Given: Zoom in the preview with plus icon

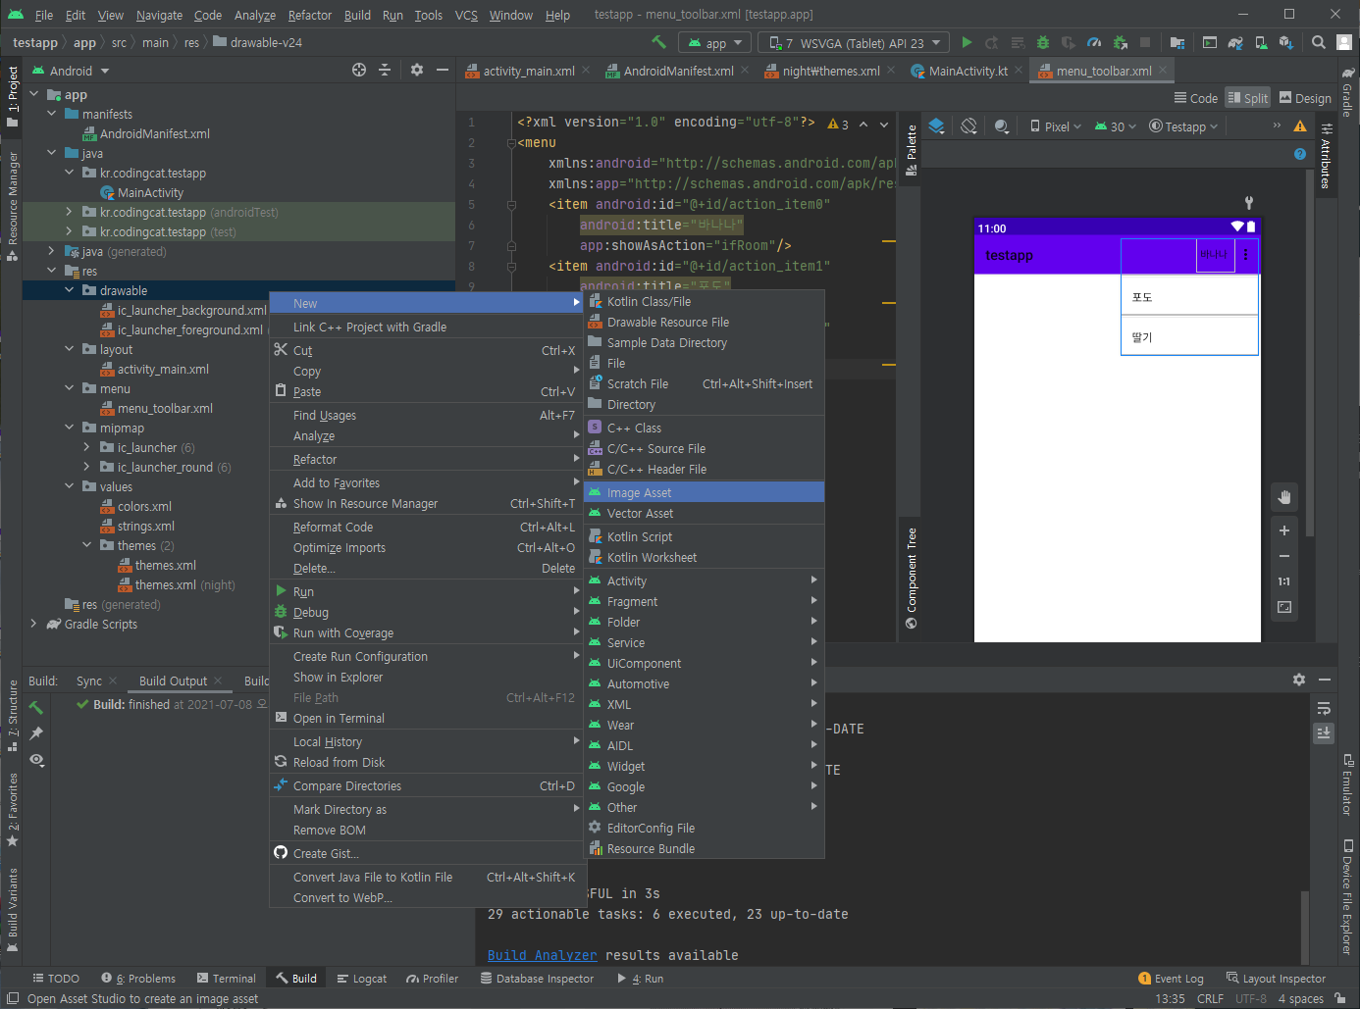Looking at the screenshot, I should click(x=1283, y=530).
